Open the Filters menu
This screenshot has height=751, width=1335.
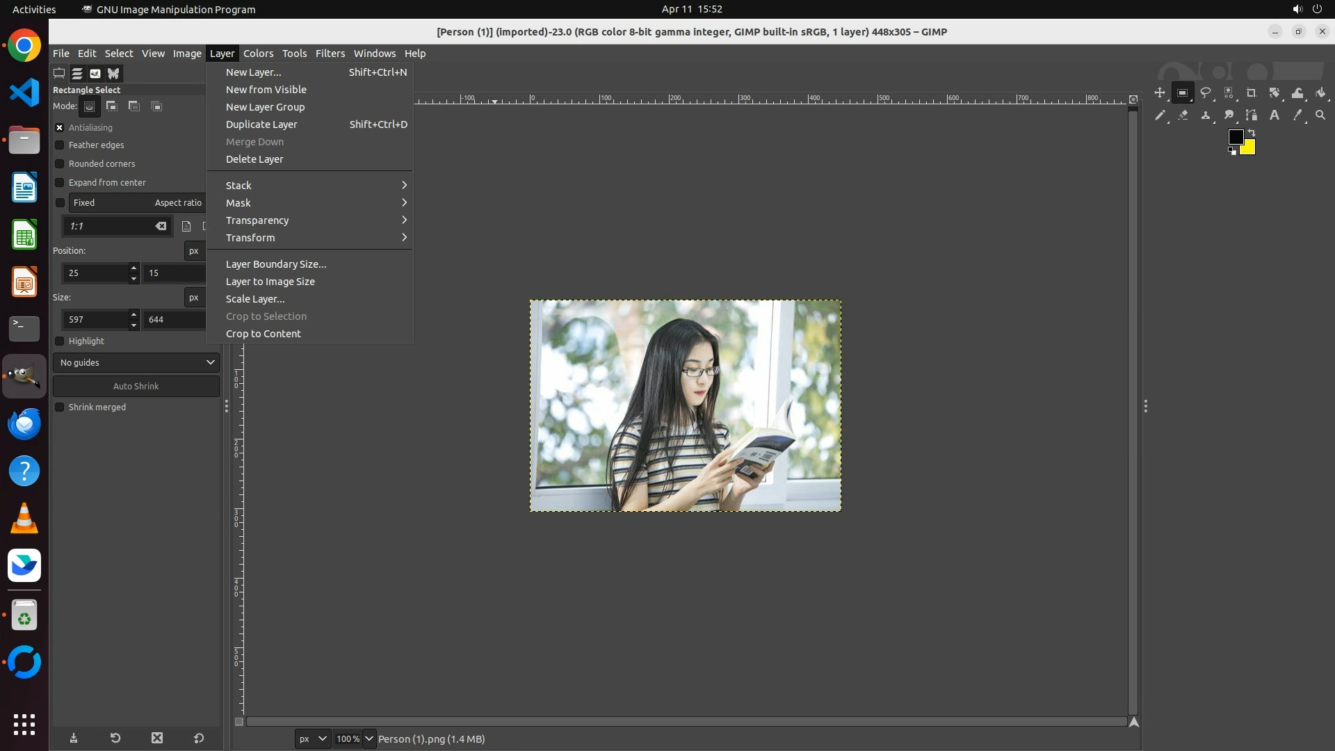pos(330,54)
